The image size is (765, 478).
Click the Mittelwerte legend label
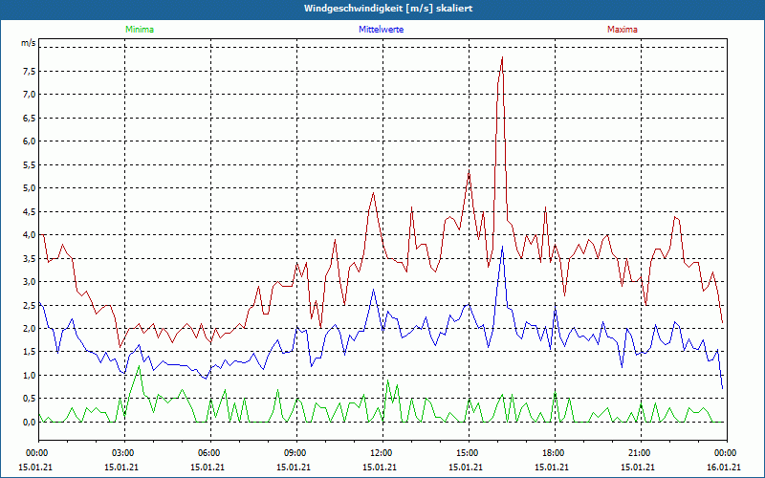[x=381, y=30]
